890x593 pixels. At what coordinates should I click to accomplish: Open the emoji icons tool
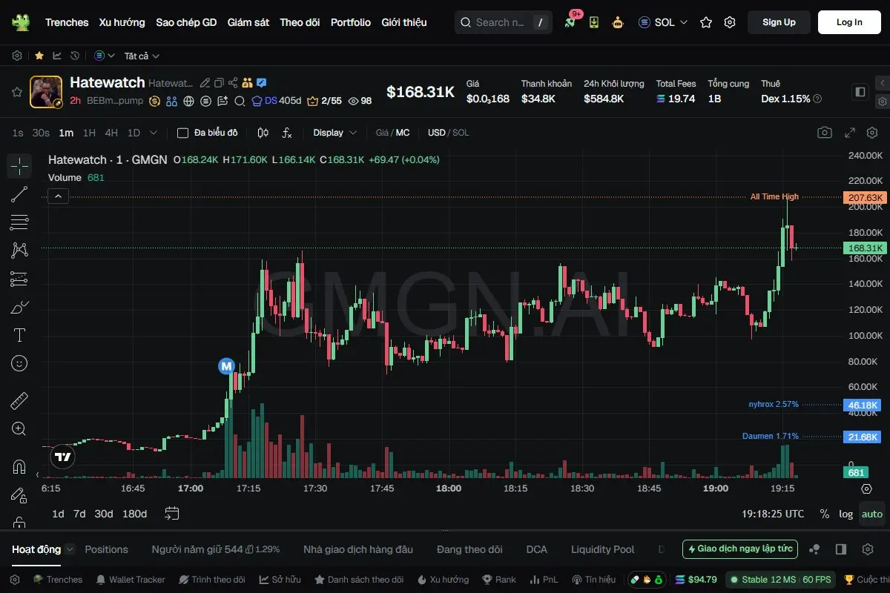point(19,363)
